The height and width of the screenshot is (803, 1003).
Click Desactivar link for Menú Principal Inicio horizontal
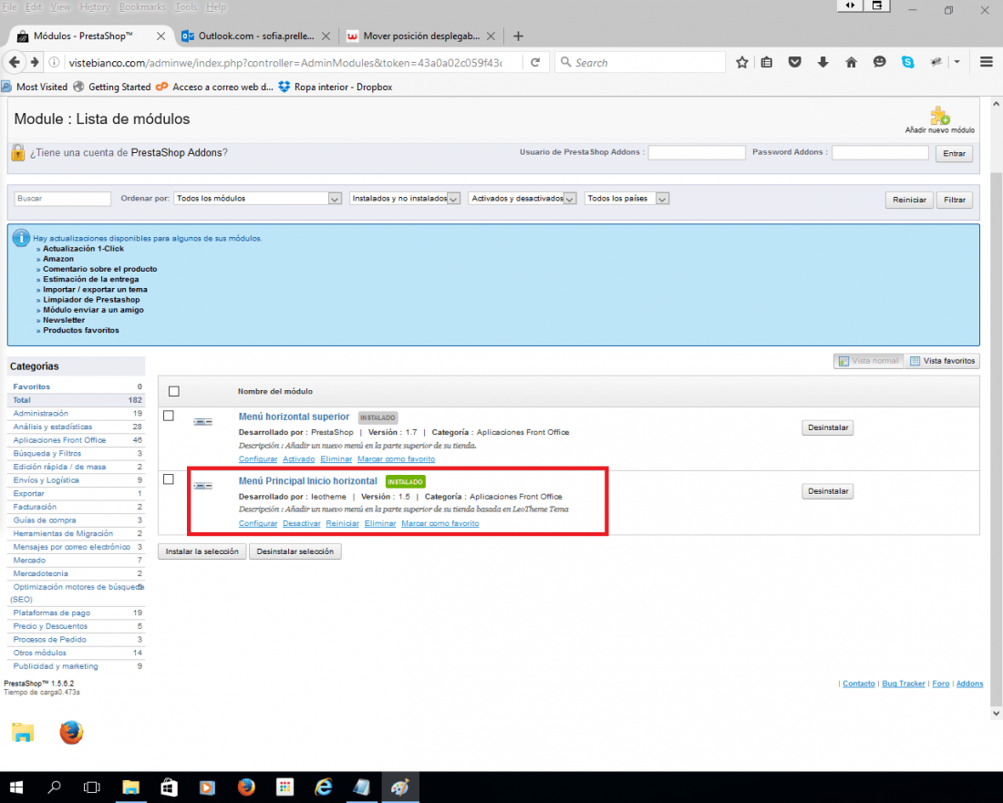point(301,523)
